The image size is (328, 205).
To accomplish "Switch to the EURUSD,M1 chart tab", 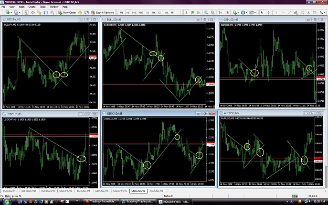I will coord(9,191).
